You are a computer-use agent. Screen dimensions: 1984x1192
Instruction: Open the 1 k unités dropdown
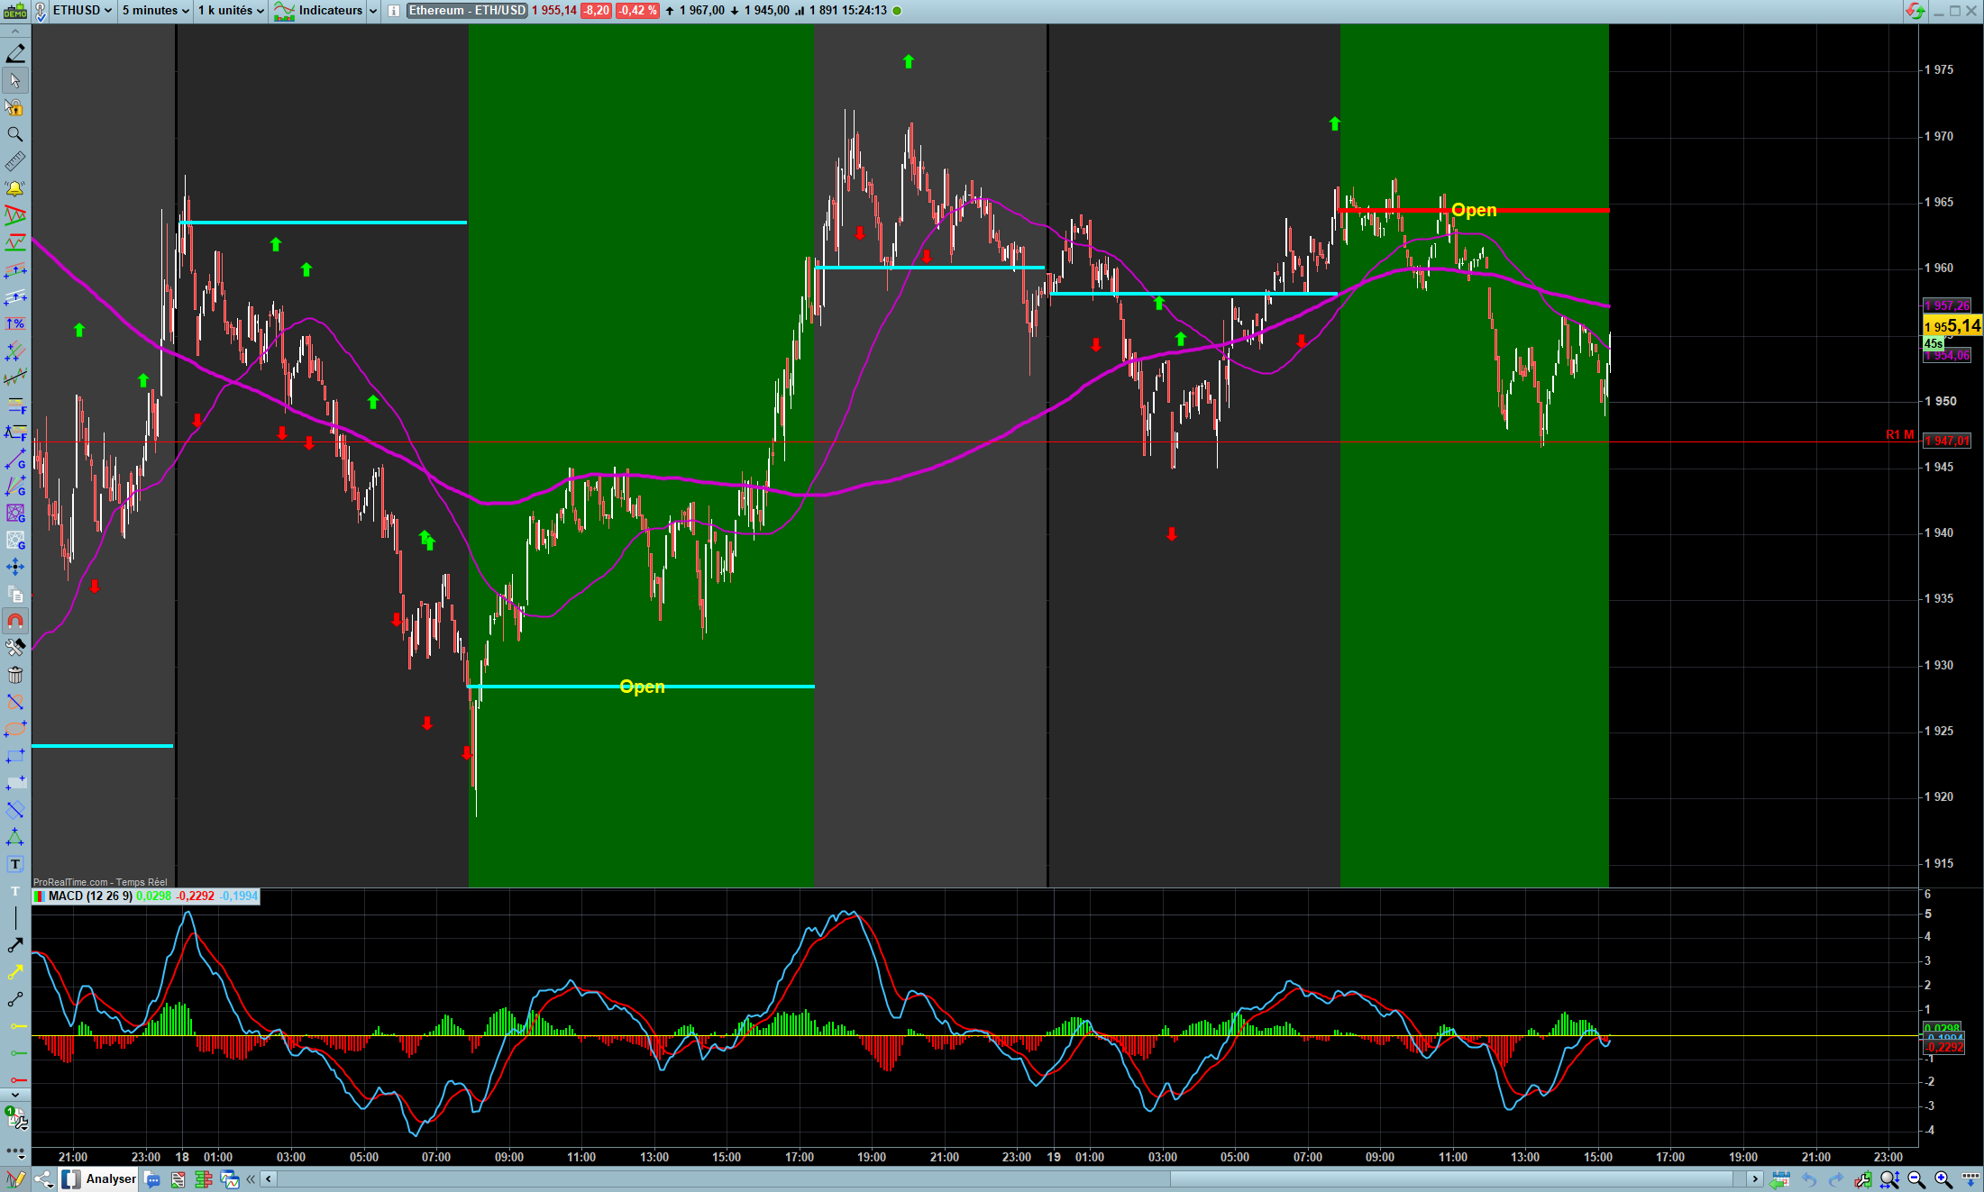coord(232,11)
